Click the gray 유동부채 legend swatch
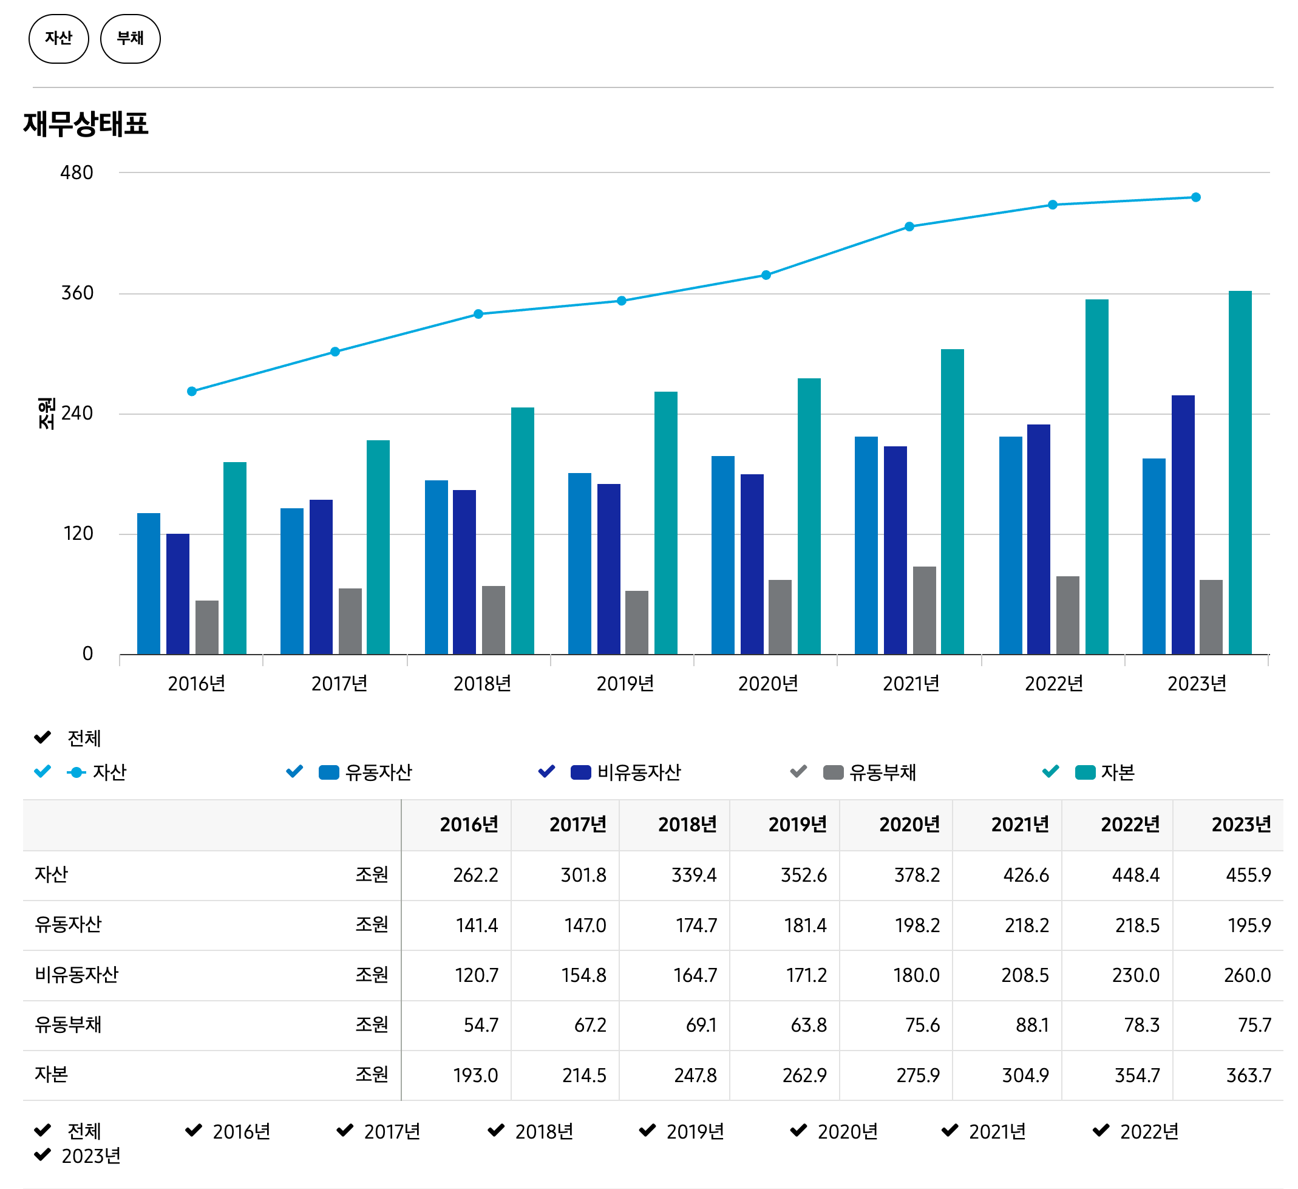 (x=833, y=772)
